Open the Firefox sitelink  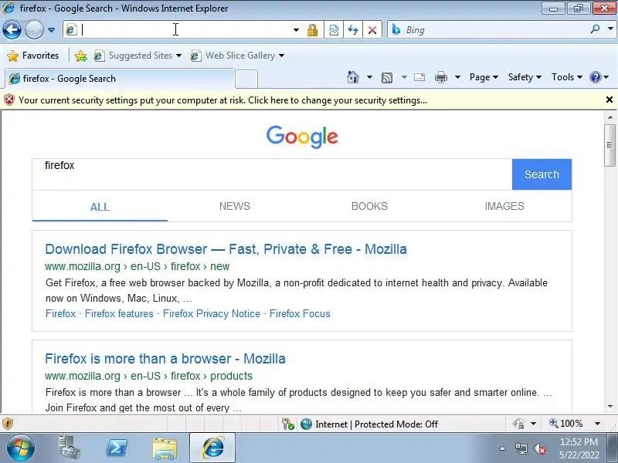(61, 313)
